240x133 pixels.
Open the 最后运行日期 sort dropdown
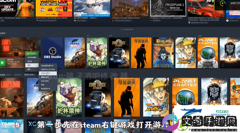point(30,75)
